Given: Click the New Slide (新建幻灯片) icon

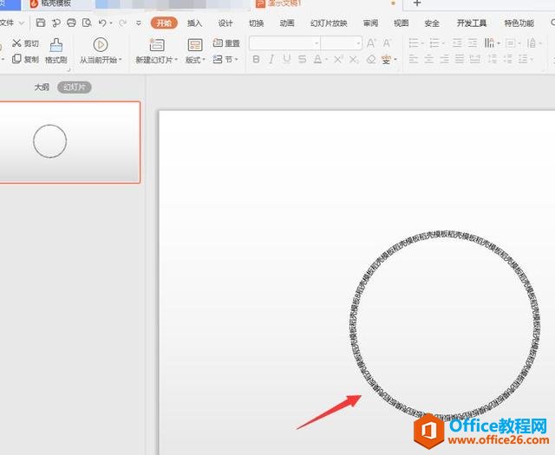Looking at the screenshot, I should [157, 45].
